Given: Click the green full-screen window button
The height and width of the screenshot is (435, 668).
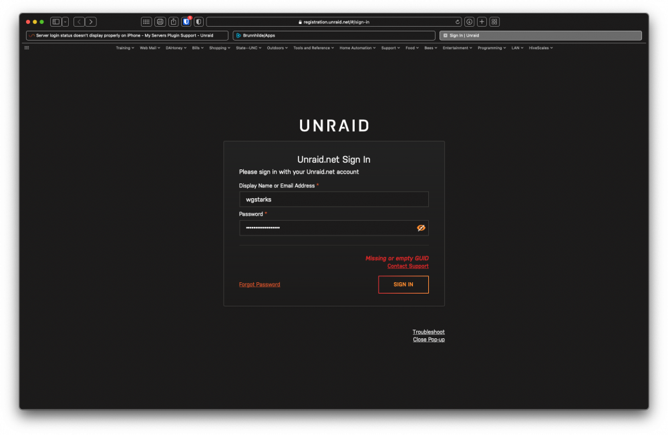Looking at the screenshot, I should [x=41, y=22].
